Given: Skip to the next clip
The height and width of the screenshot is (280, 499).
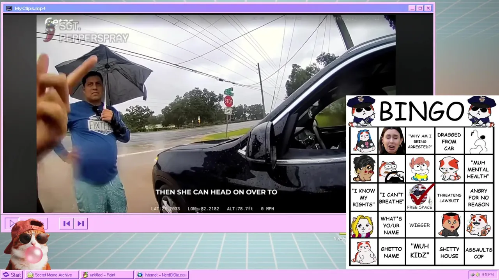Looking at the screenshot, I should (81, 224).
